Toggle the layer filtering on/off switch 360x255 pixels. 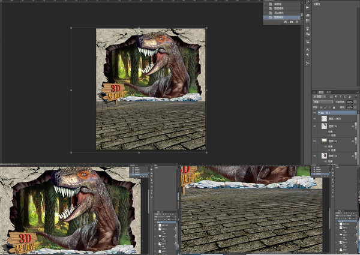pyautogui.click(x=357, y=97)
